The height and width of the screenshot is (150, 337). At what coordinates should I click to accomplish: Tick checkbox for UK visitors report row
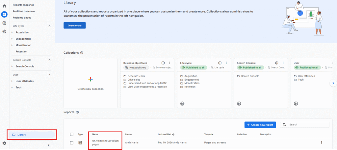[71, 143]
